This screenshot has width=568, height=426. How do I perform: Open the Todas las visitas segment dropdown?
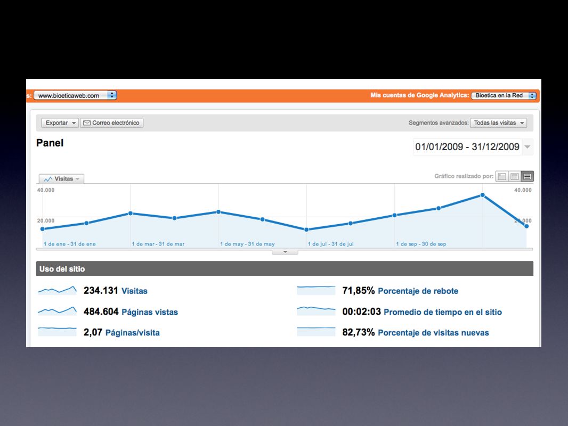pyautogui.click(x=498, y=122)
